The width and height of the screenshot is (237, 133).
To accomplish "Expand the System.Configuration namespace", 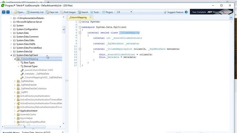I will [11, 29].
